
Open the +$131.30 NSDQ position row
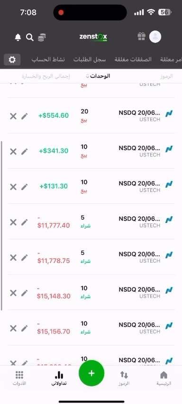coord(91,186)
